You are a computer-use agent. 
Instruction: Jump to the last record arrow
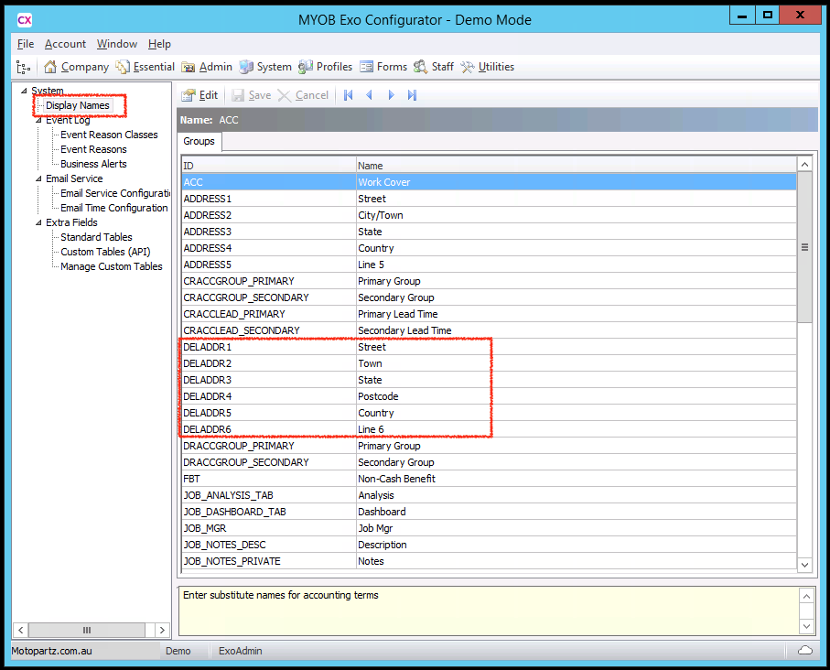pyautogui.click(x=413, y=95)
